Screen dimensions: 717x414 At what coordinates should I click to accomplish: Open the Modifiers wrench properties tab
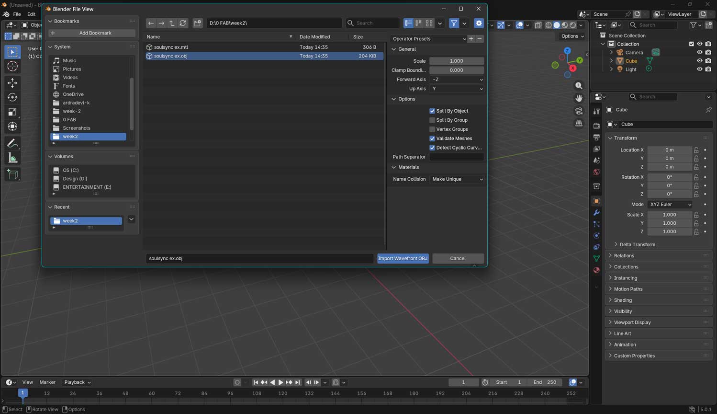(596, 213)
